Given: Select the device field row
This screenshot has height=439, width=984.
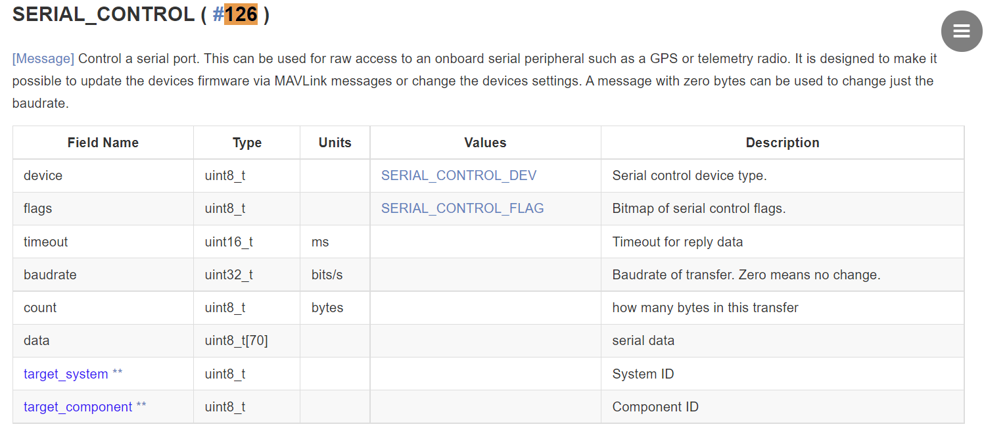Looking at the screenshot, I should pos(42,175).
